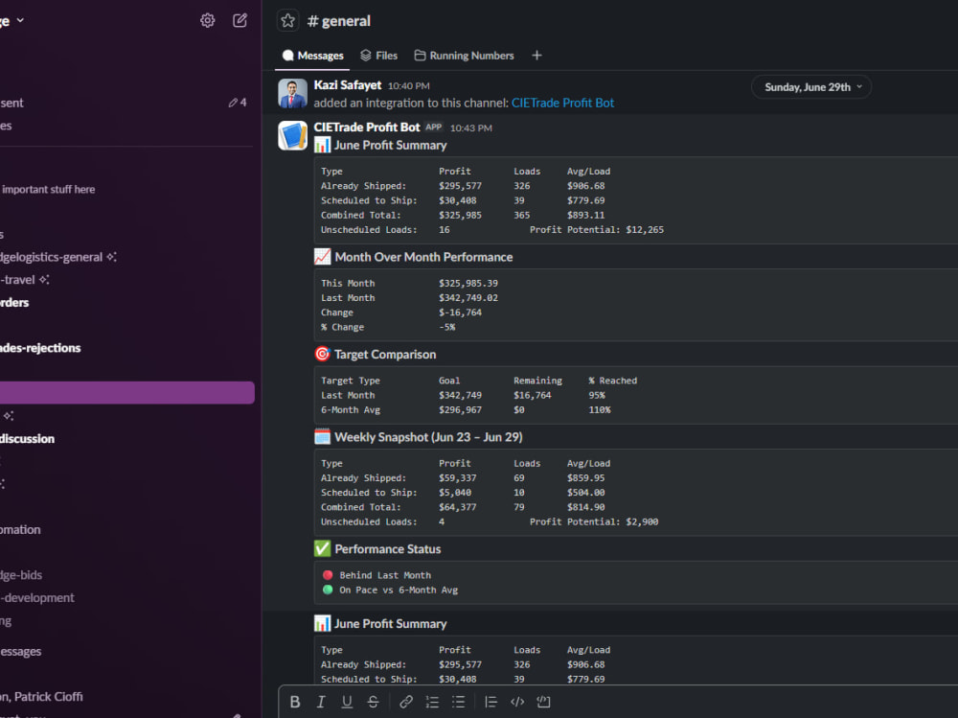The width and height of the screenshot is (958, 718).
Task: Click the 'important stuff here' sidebar text
Action: click(x=48, y=190)
